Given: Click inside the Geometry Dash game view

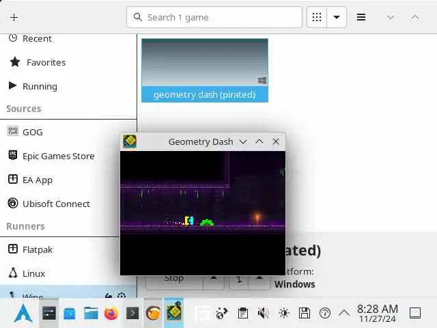Looking at the screenshot, I should coord(203,213).
